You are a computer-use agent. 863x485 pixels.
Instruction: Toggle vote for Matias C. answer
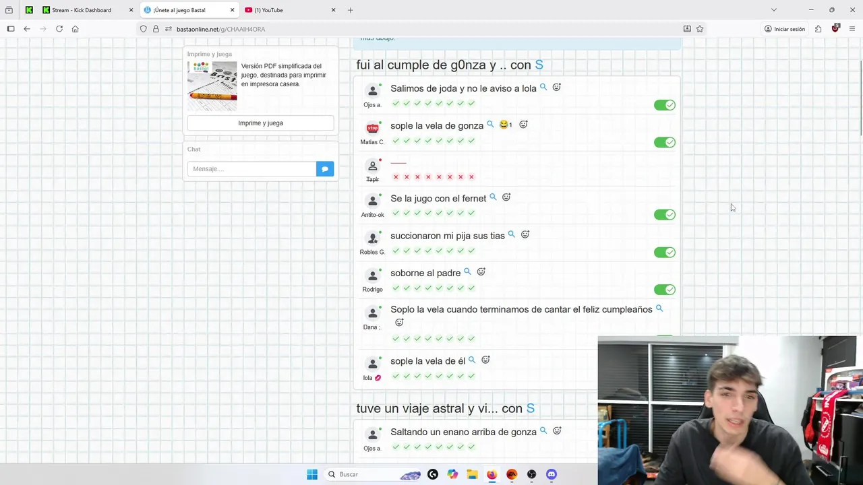click(x=665, y=142)
